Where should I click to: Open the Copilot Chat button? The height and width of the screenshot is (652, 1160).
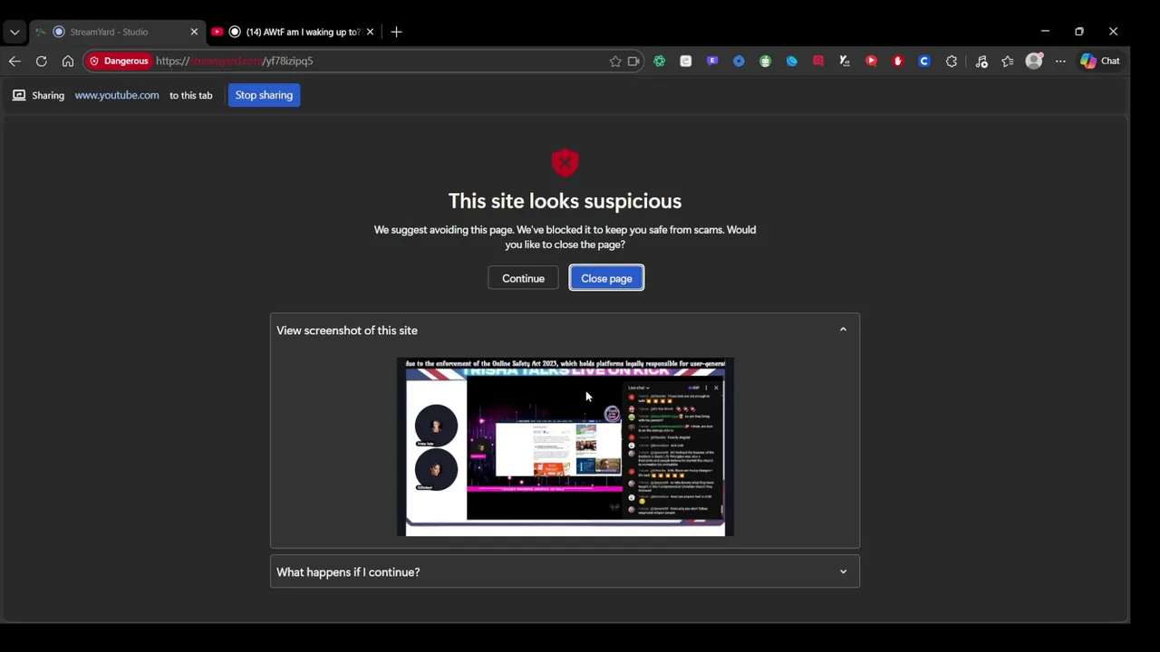pos(1100,61)
